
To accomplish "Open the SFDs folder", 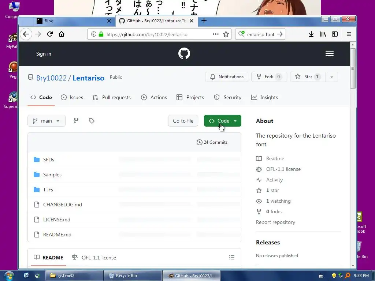I will (x=49, y=160).
